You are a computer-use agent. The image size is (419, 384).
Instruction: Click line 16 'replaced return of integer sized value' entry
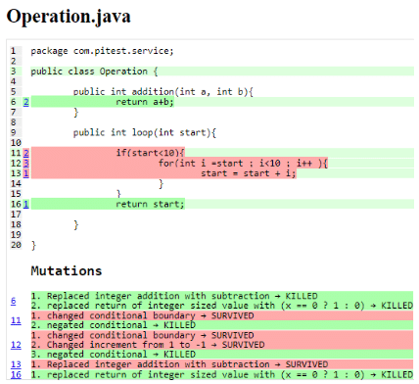point(222,374)
